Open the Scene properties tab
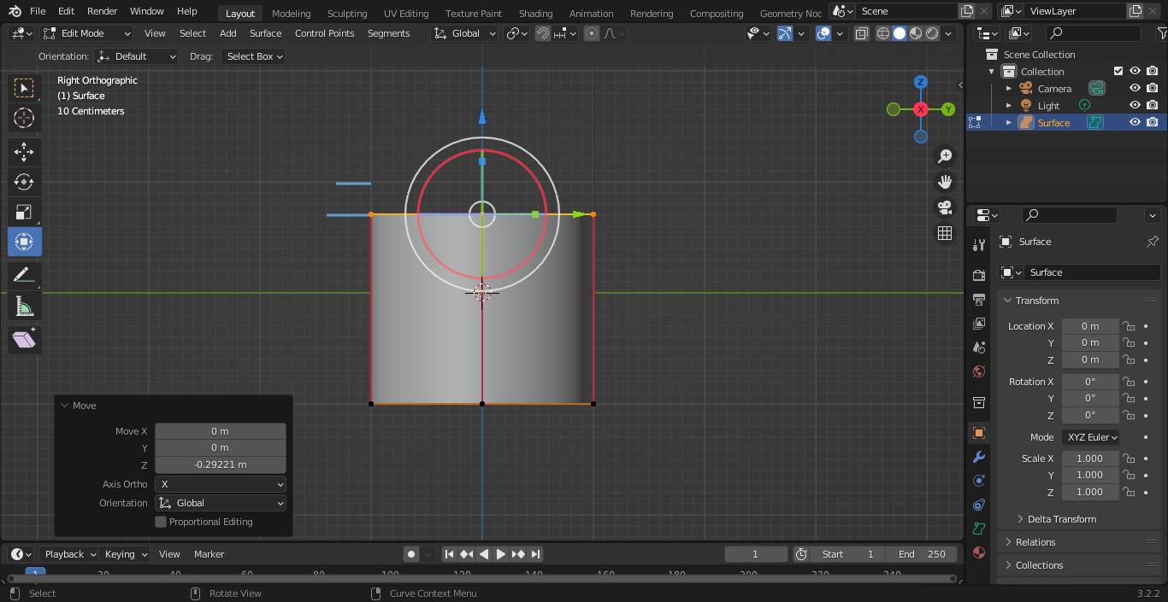The height and width of the screenshot is (602, 1168). pos(979,348)
